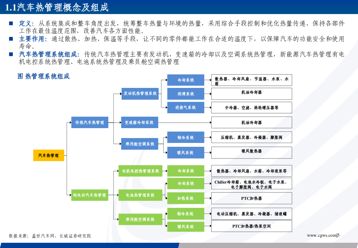This screenshot has width=358, height=248.
Task: Select the PTC加热器/热泵空调 box
Action: pos(251,226)
